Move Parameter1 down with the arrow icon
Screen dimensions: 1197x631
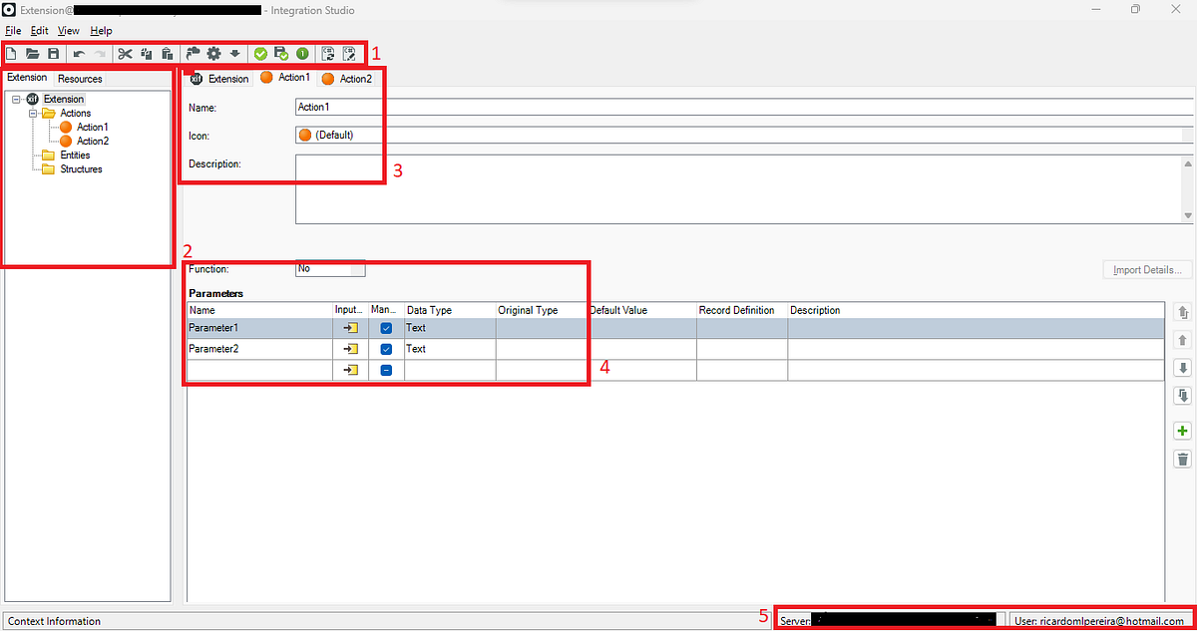1182,368
